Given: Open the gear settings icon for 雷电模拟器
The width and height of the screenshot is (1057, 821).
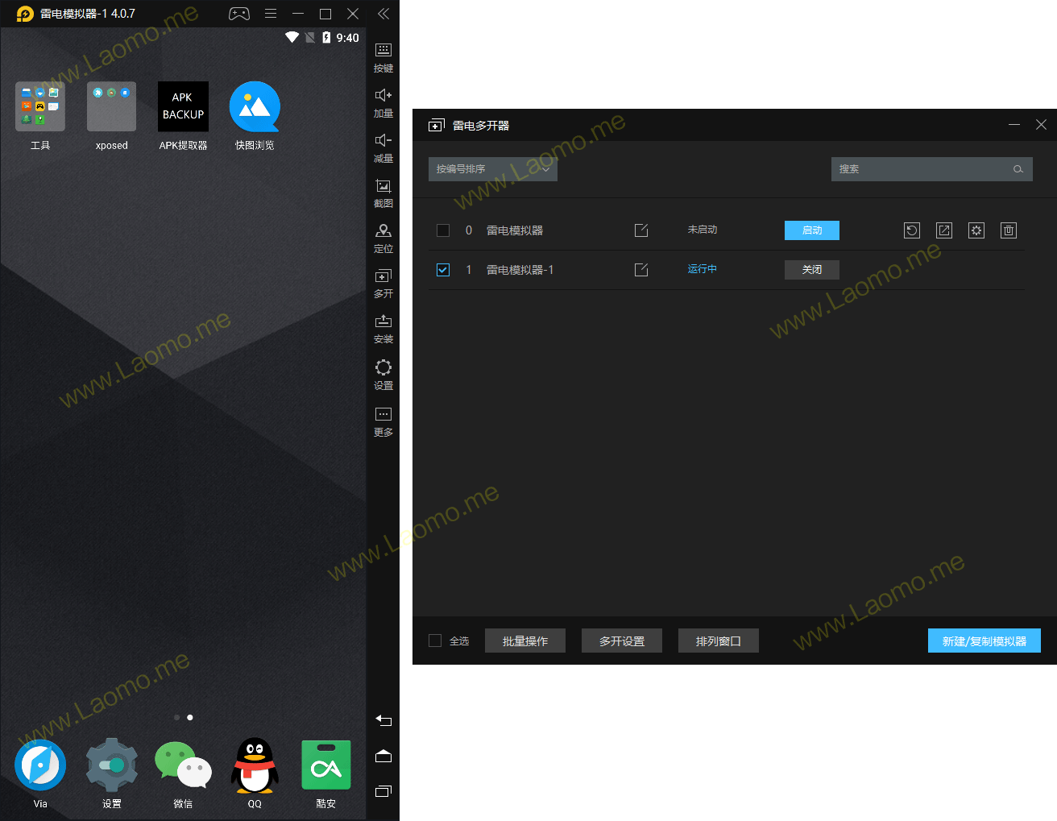Looking at the screenshot, I should 976,230.
